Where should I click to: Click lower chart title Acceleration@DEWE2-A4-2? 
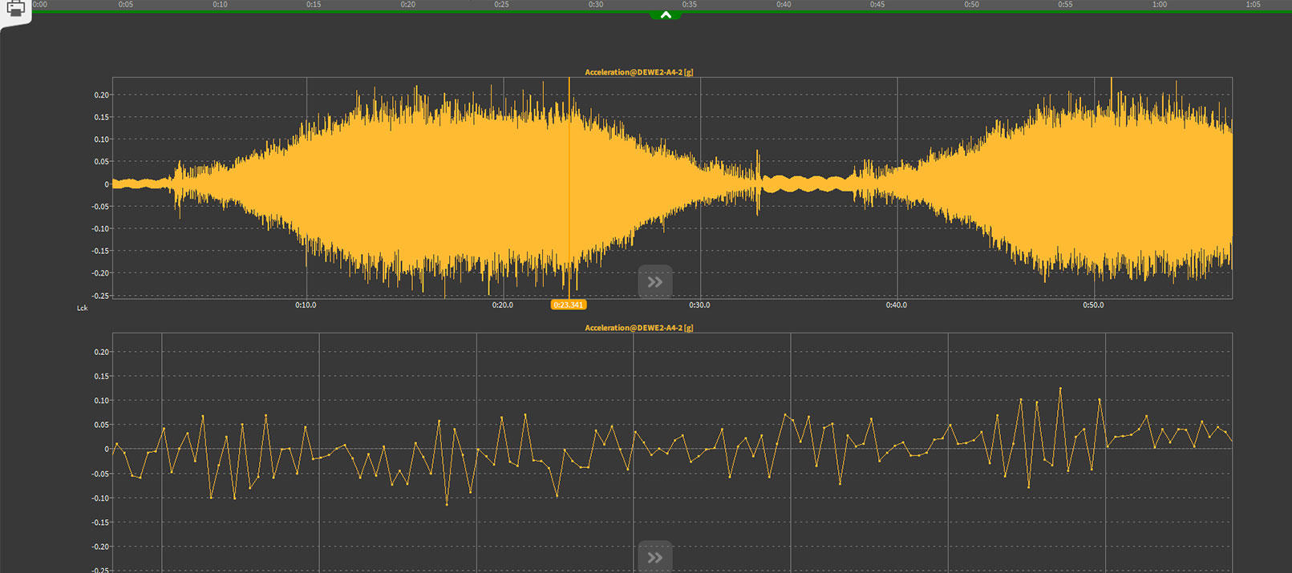638,328
